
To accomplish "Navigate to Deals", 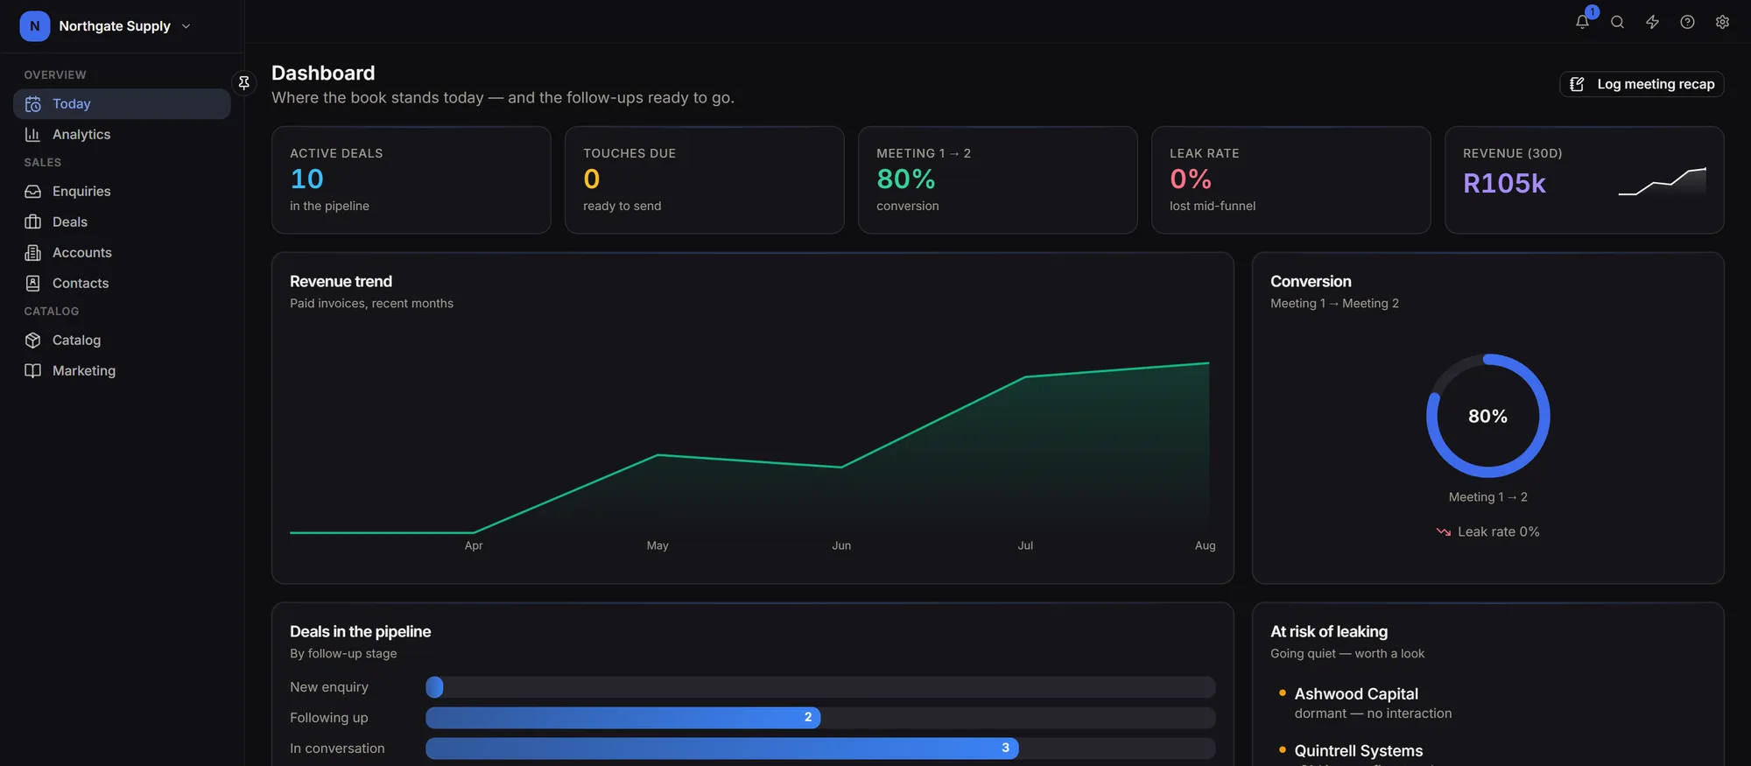I will [x=122, y=221].
